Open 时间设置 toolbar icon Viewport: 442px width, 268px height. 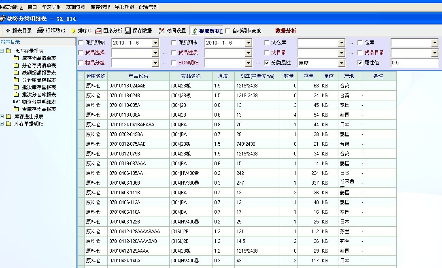(161, 31)
